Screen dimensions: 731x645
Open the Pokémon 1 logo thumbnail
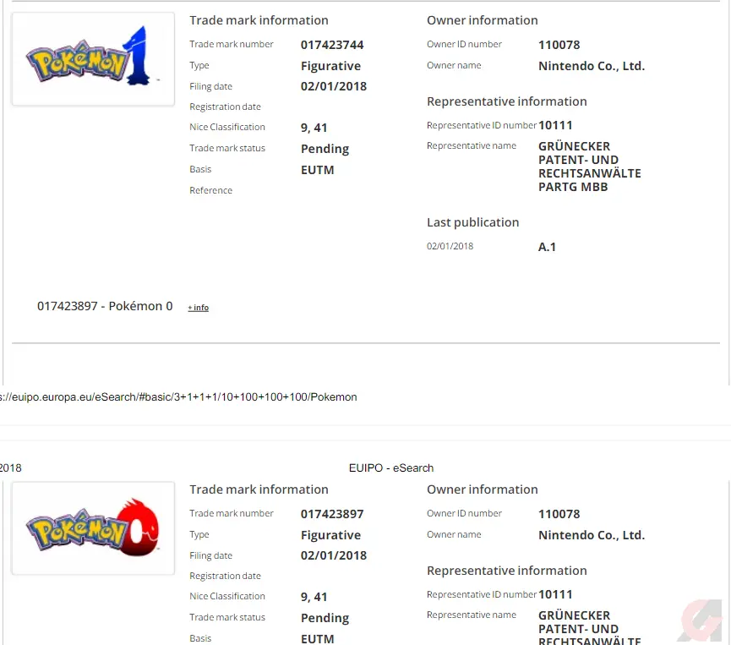(x=93, y=59)
